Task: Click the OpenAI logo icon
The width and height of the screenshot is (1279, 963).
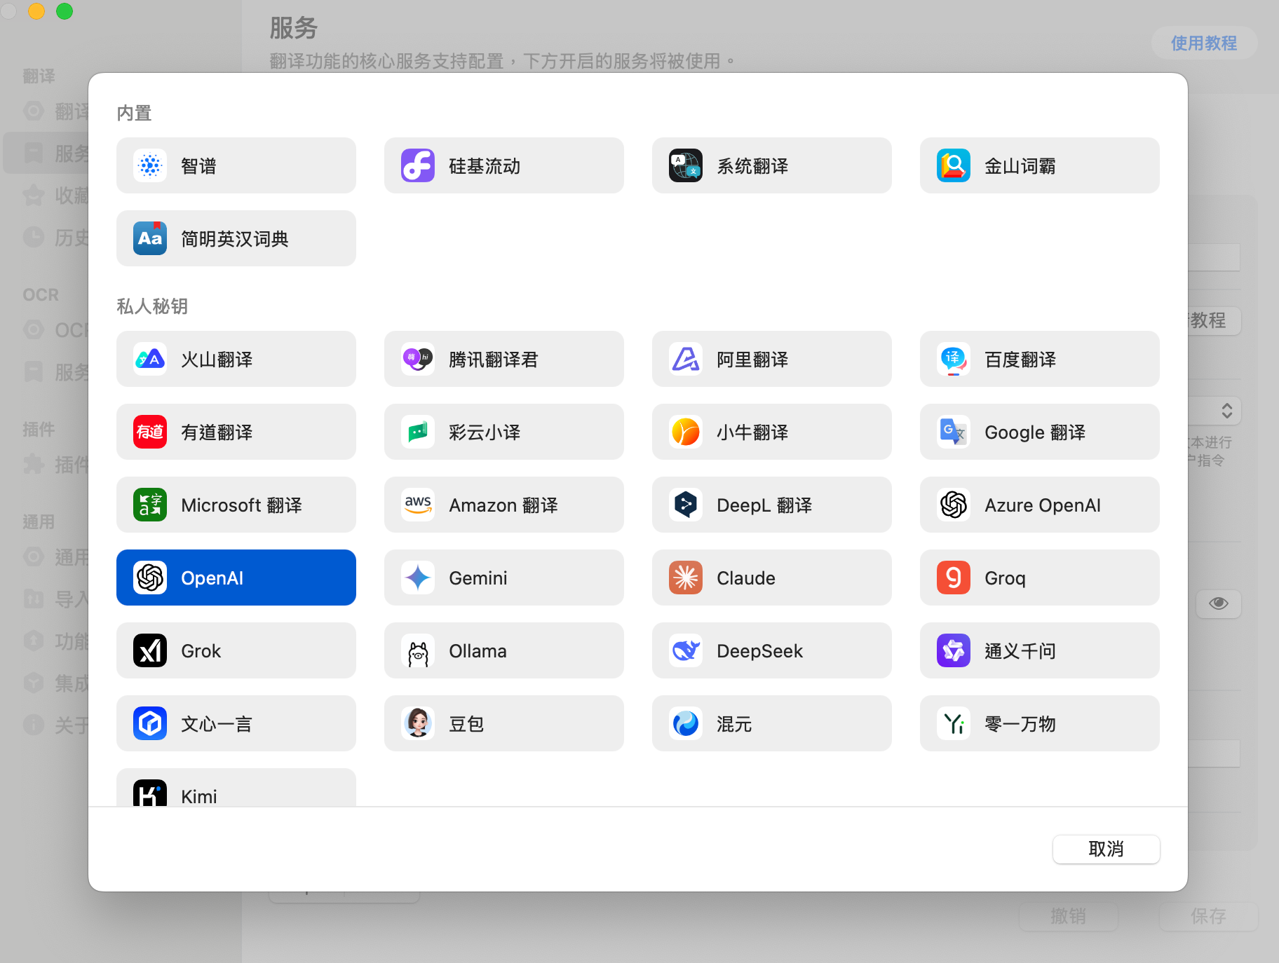Action: pos(150,578)
